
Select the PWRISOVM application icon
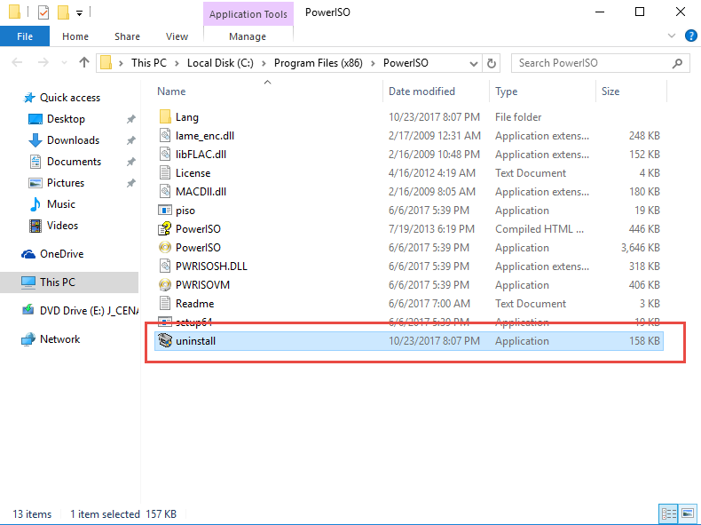[x=165, y=284]
